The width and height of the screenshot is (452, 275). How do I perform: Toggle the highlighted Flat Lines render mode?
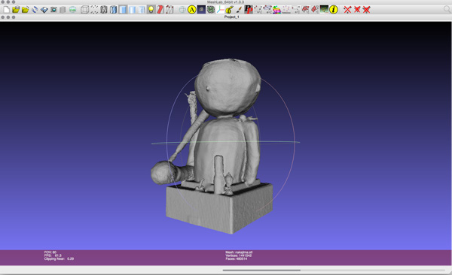coord(123,10)
